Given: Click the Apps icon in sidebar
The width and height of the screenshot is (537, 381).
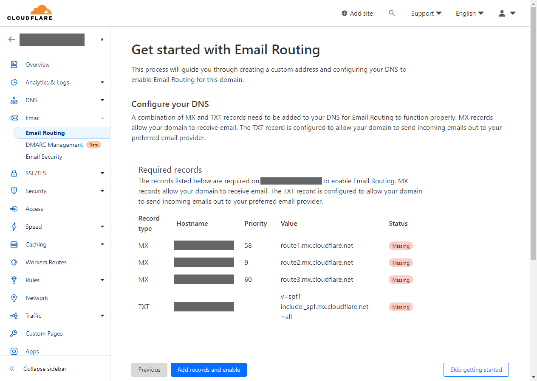Looking at the screenshot, I should tap(14, 351).
